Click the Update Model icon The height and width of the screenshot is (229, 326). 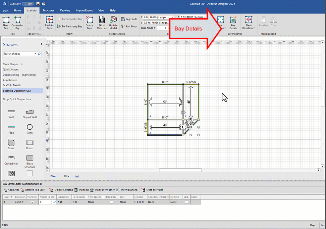[x=113, y=22]
